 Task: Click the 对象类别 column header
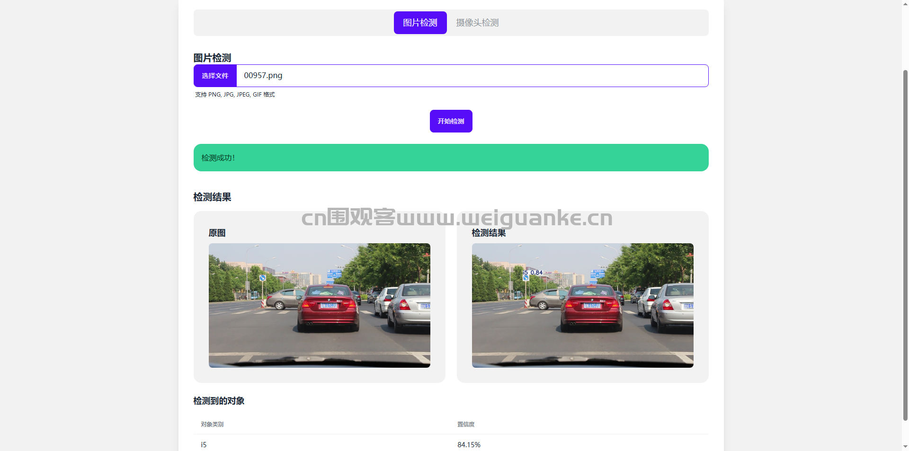tap(212, 424)
